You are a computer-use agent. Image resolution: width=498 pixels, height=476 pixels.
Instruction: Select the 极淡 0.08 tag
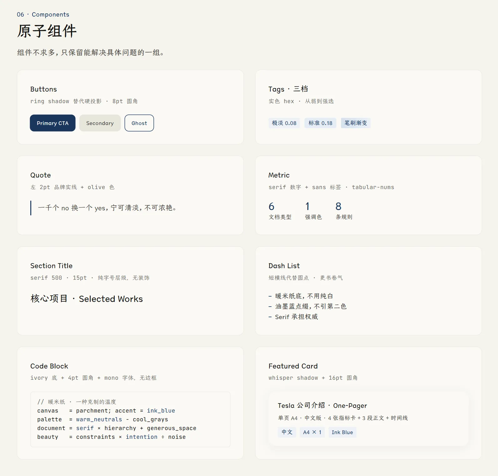[x=284, y=123]
